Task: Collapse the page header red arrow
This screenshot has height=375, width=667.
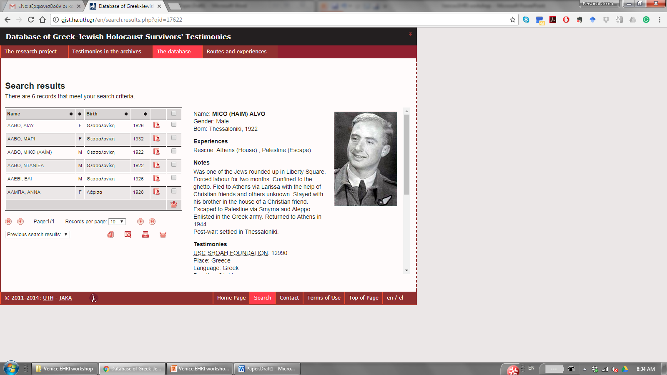Action: point(410,34)
